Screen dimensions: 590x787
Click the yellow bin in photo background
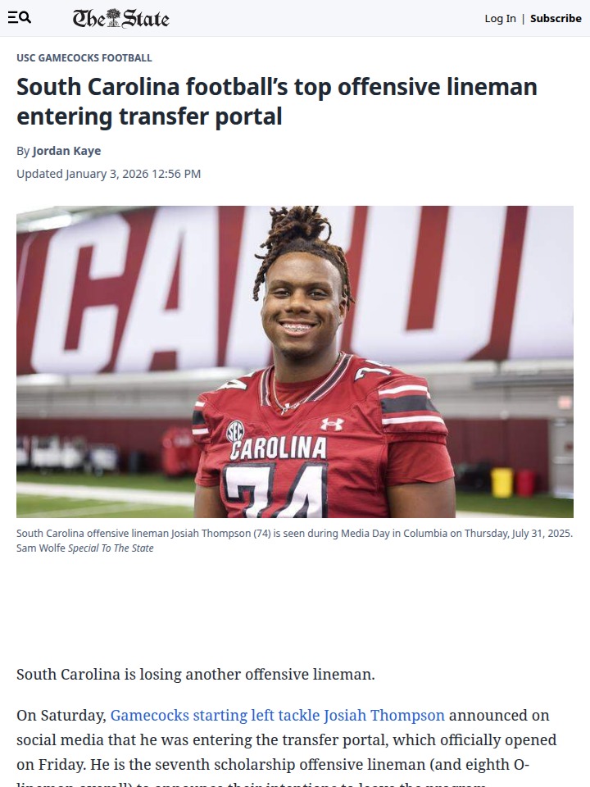click(501, 482)
